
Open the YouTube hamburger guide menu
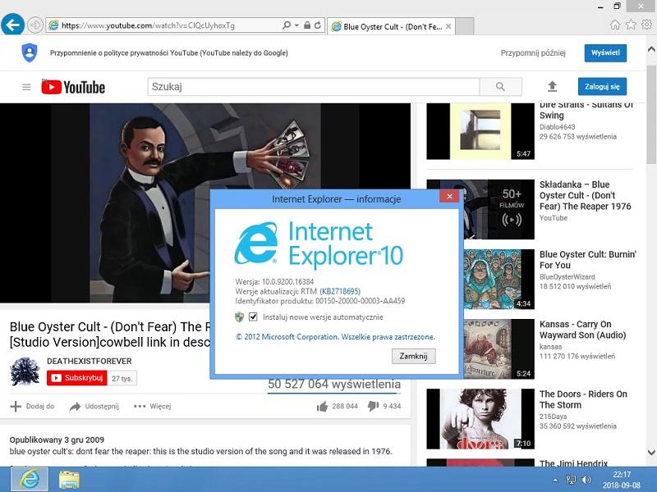26,87
